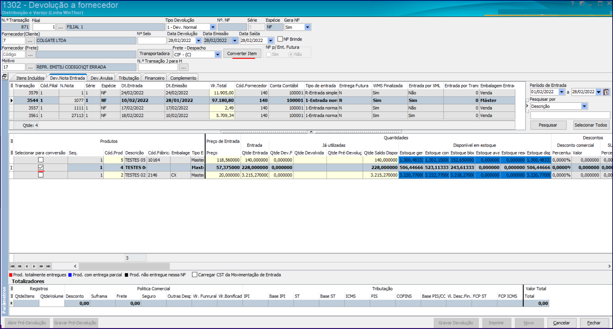Click the help question mark in title bar
The width and height of the screenshot is (613, 329).
pyautogui.click(x=573, y=3)
